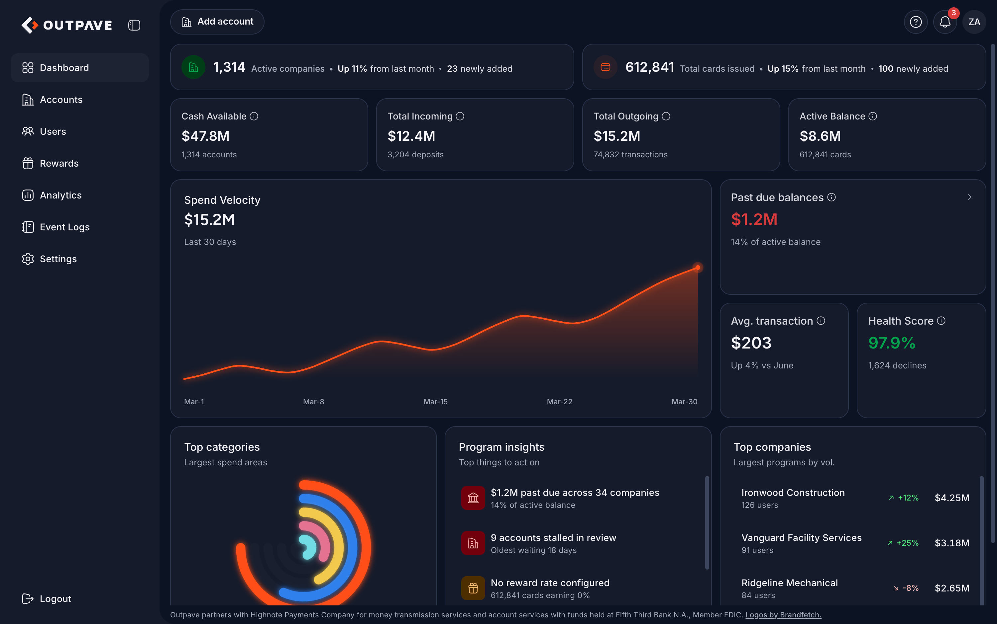
Task: Collapse the sidebar with panel toggle icon
Action: pos(134,25)
